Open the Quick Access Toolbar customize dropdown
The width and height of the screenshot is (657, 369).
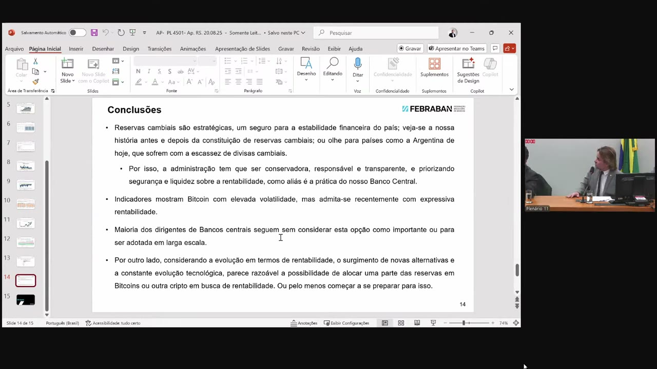pyautogui.click(x=144, y=33)
